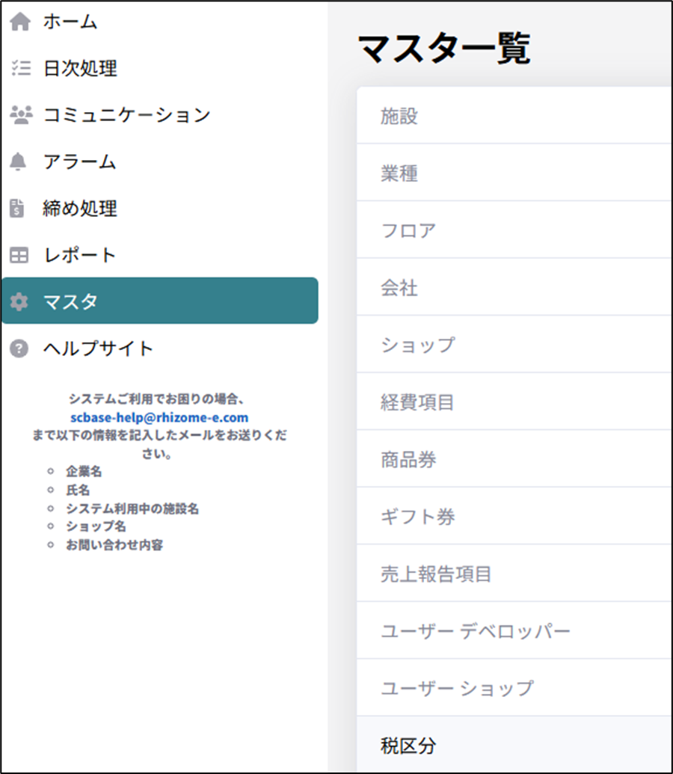Select 業種 from master list
The image size is (673, 774).
click(399, 173)
